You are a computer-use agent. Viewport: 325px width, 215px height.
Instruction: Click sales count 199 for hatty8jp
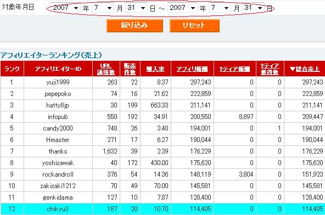pos(132,105)
